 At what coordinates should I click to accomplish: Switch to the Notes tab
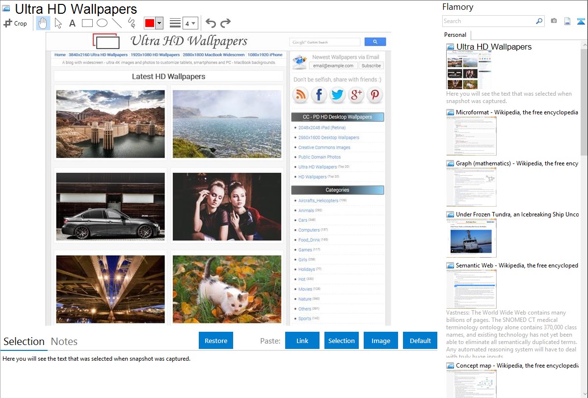64,342
